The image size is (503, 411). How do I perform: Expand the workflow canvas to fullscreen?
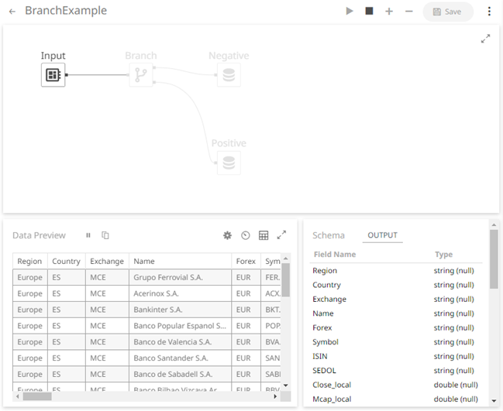coord(485,39)
